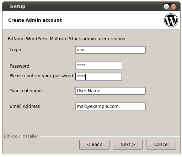Click the Your real name field

click(110, 91)
